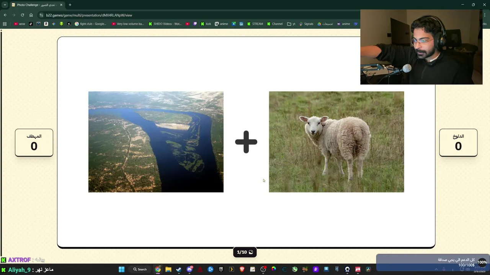Image resolution: width=490 pixels, height=275 pixels.
Task: Click the الدلوخ team score box
Action: coord(458,142)
